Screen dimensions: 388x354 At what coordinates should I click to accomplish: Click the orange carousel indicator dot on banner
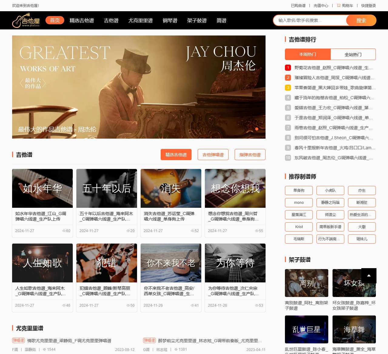click(x=257, y=129)
